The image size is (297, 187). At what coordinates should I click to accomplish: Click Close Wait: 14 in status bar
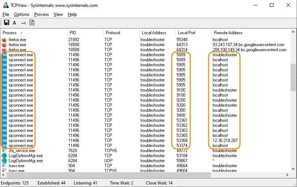coord(159,183)
